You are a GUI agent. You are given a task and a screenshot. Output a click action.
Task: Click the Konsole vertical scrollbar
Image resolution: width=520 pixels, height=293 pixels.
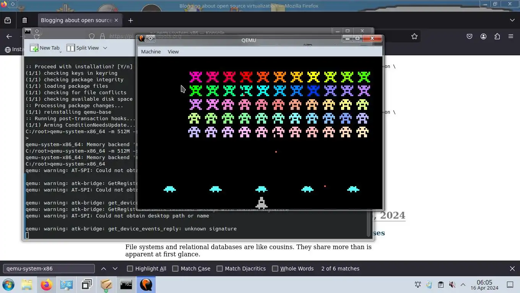click(369, 223)
